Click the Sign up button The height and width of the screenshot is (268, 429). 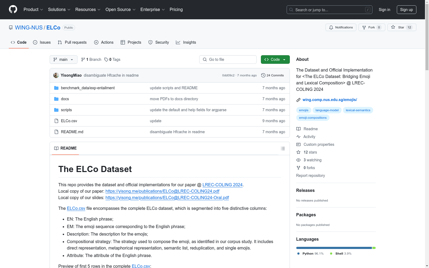[406, 10]
